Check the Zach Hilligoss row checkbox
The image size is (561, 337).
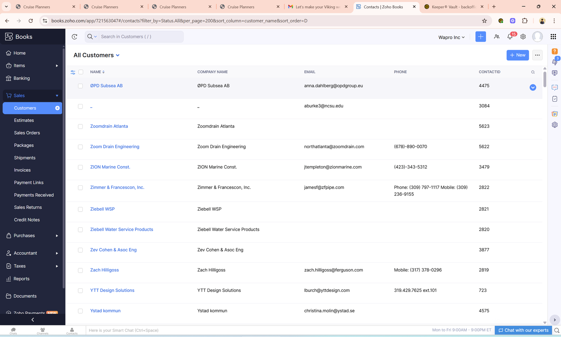click(80, 270)
